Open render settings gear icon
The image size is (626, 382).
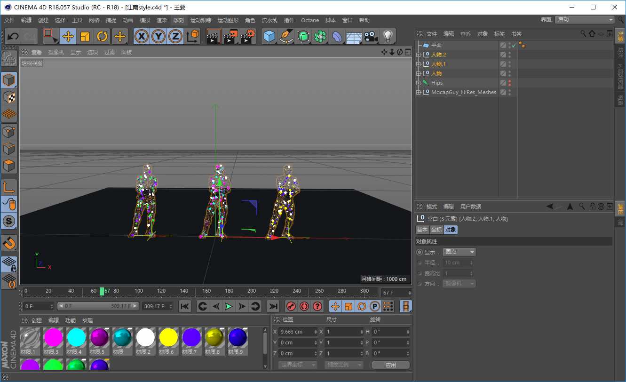(248, 36)
